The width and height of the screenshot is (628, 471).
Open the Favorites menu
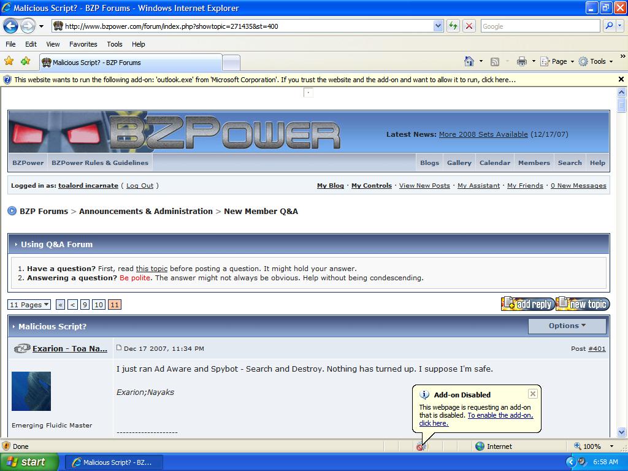pos(83,44)
